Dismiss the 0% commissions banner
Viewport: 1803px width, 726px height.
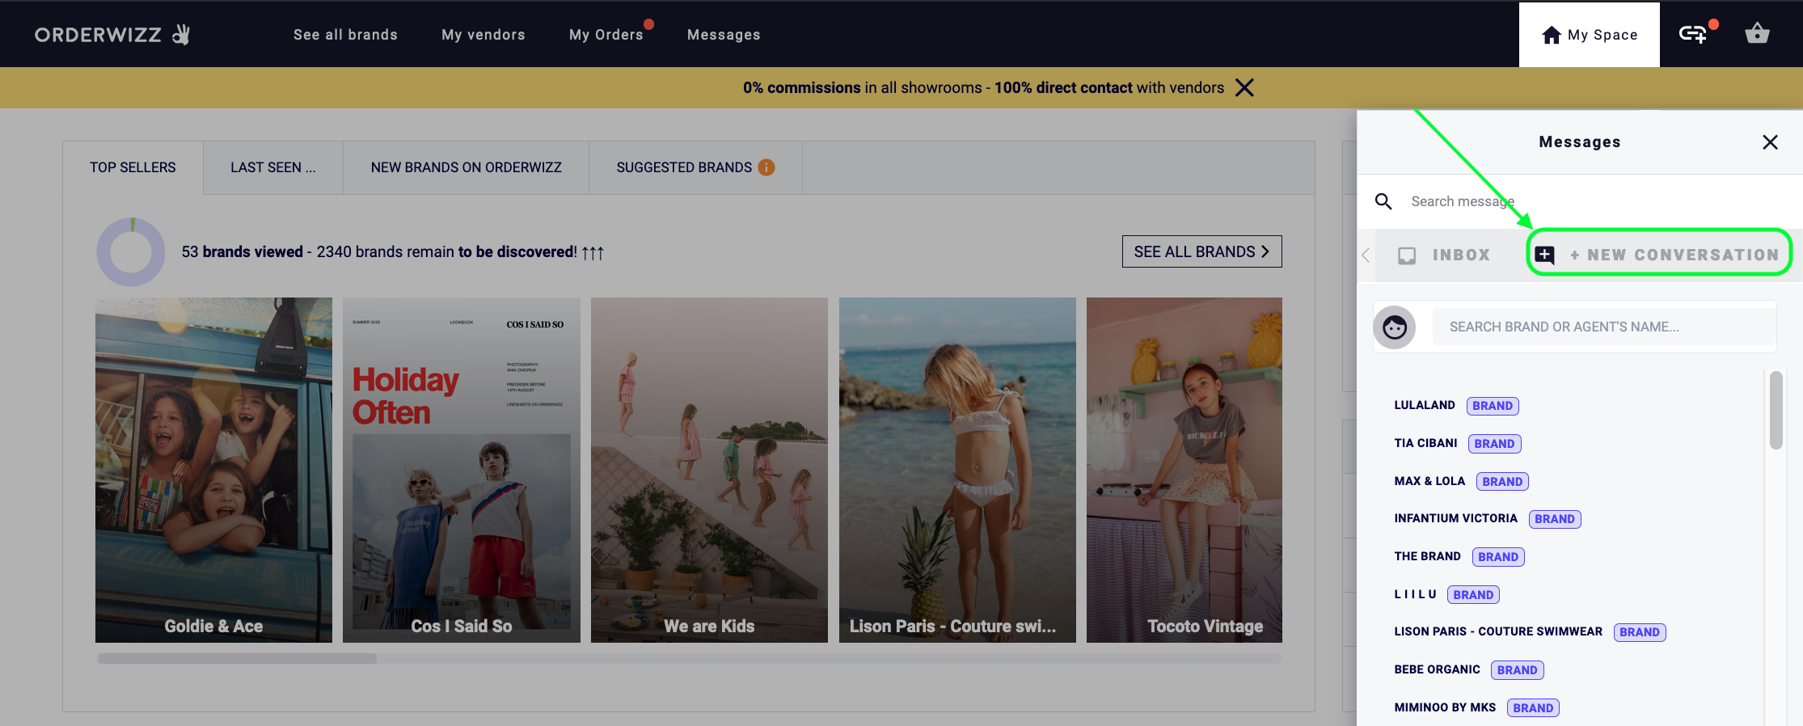pyautogui.click(x=1244, y=87)
